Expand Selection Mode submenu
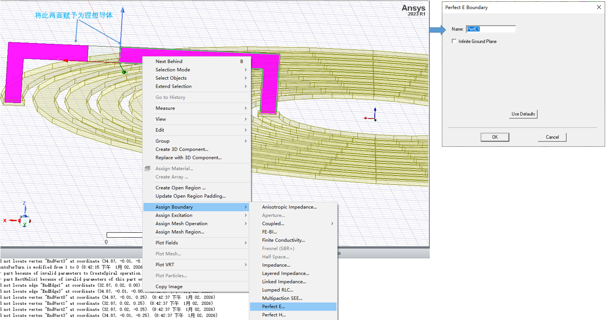 (196, 70)
